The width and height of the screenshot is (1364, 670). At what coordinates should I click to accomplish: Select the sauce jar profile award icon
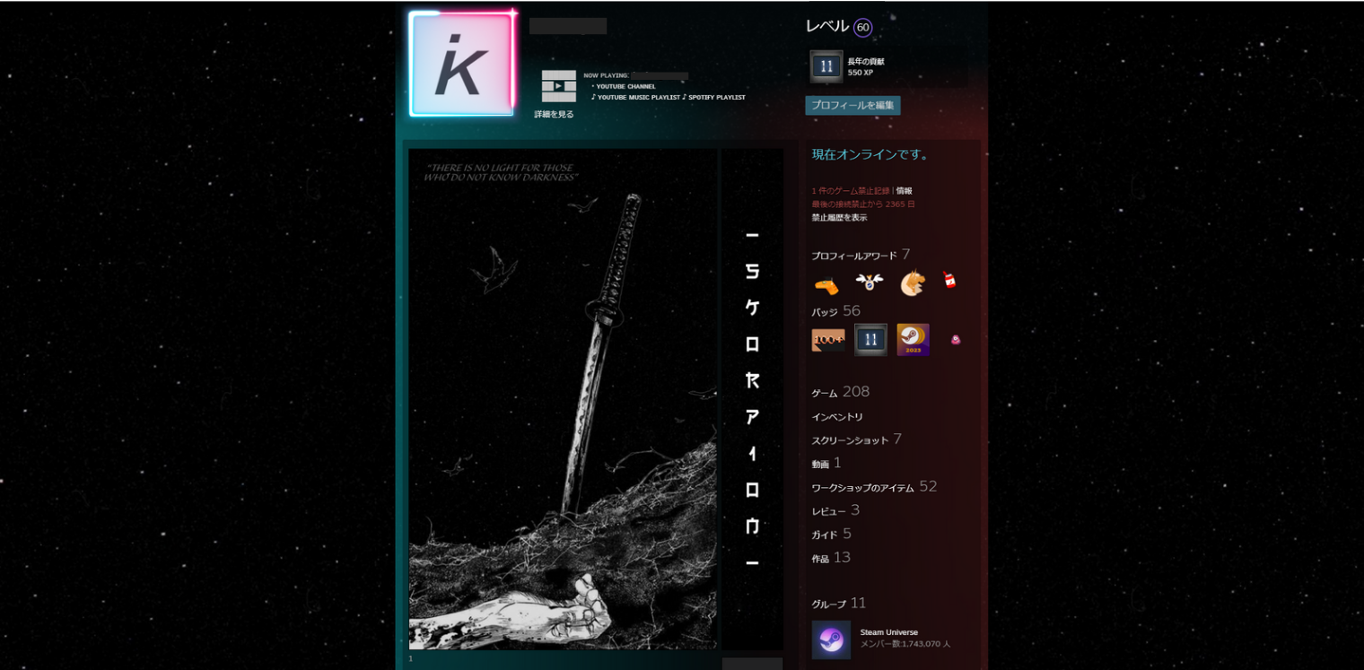[949, 280]
